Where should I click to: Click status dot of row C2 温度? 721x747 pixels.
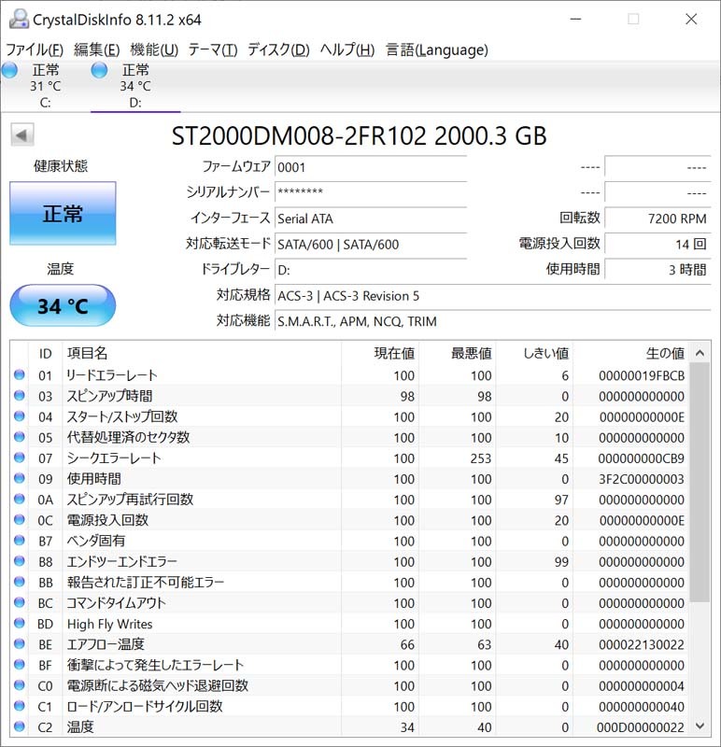20,726
